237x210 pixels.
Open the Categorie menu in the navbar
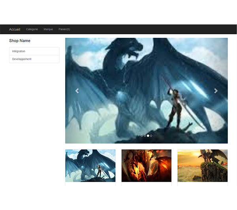pos(32,29)
